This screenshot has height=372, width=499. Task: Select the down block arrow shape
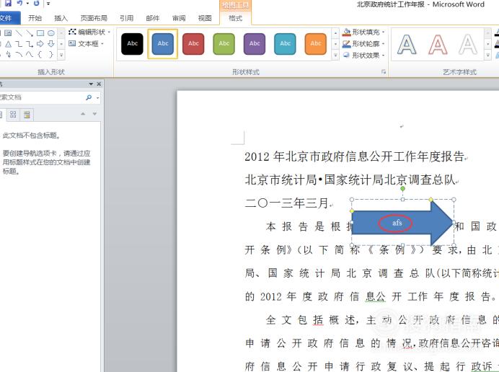pos(51,43)
